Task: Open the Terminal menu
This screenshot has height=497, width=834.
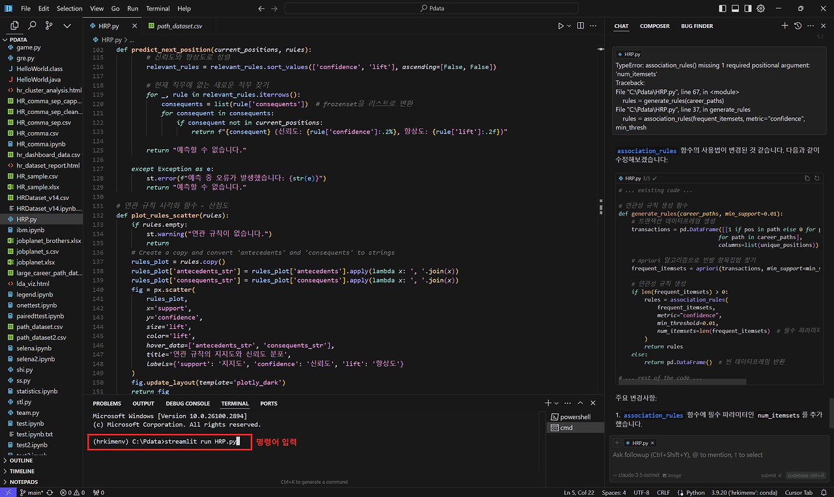Action: click(158, 8)
